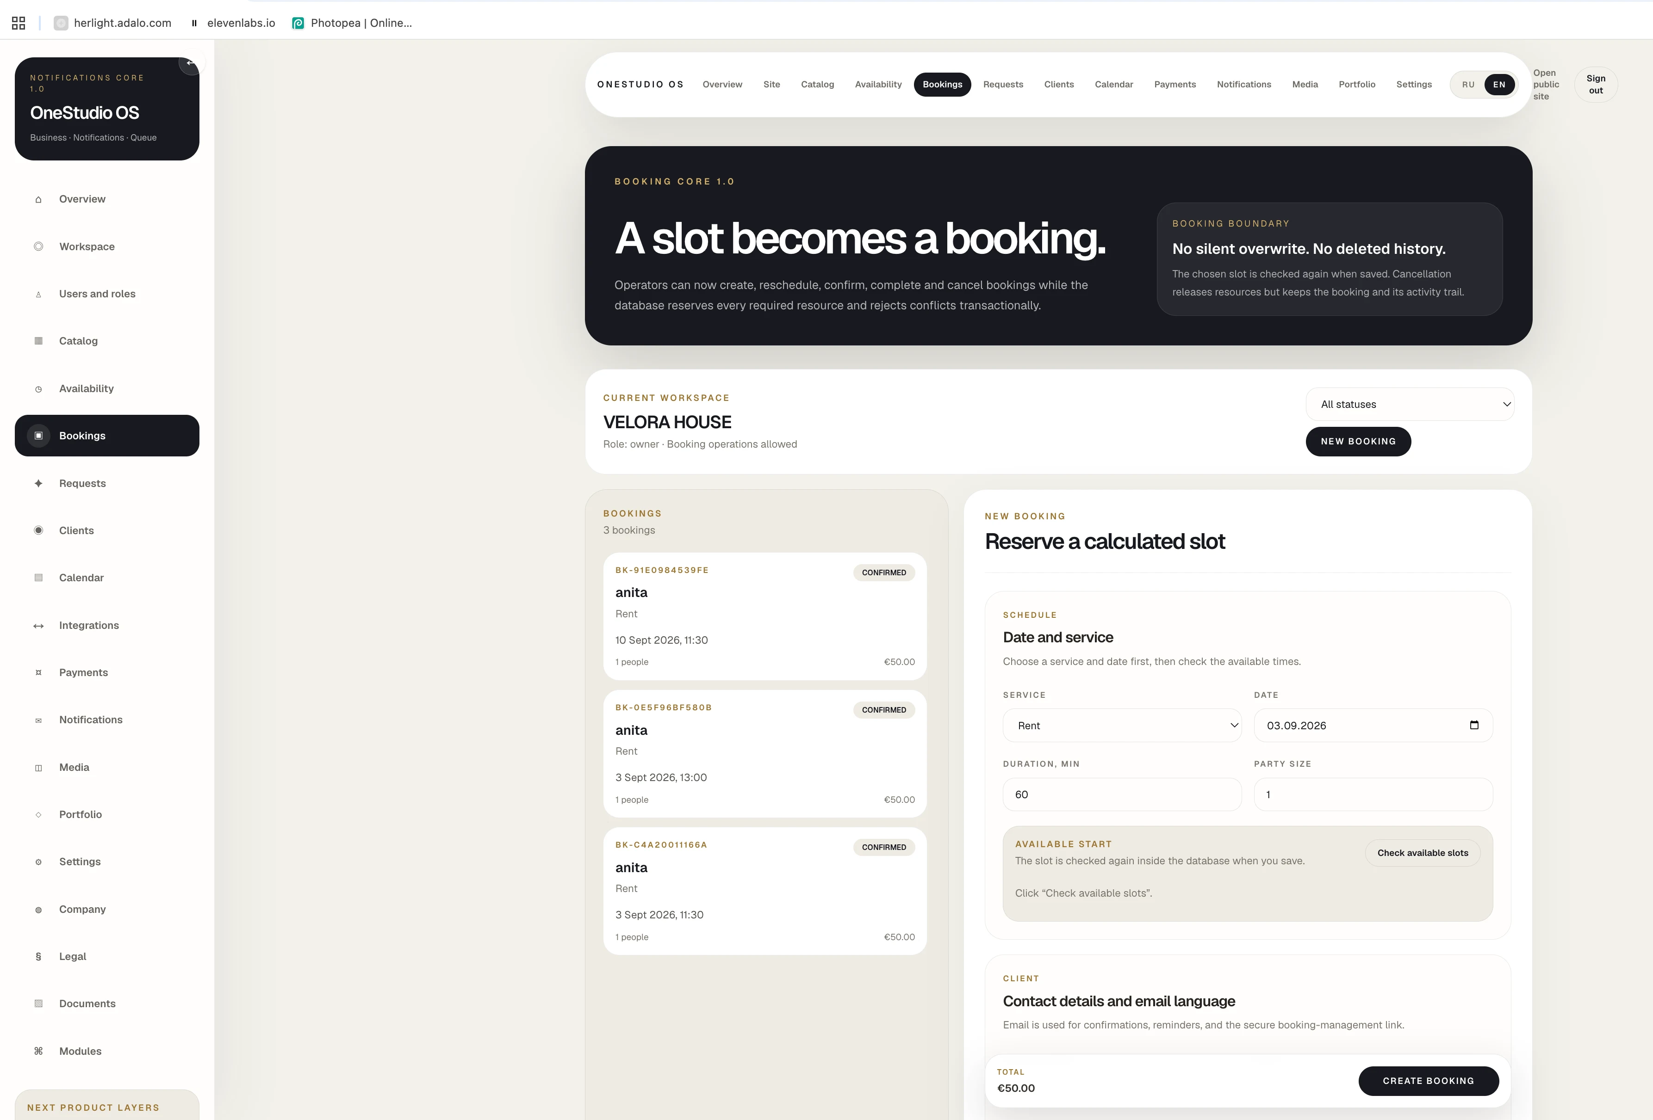The width and height of the screenshot is (1653, 1120).
Task: Collapse sidebar with the arrow button
Action: click(191, 62)
